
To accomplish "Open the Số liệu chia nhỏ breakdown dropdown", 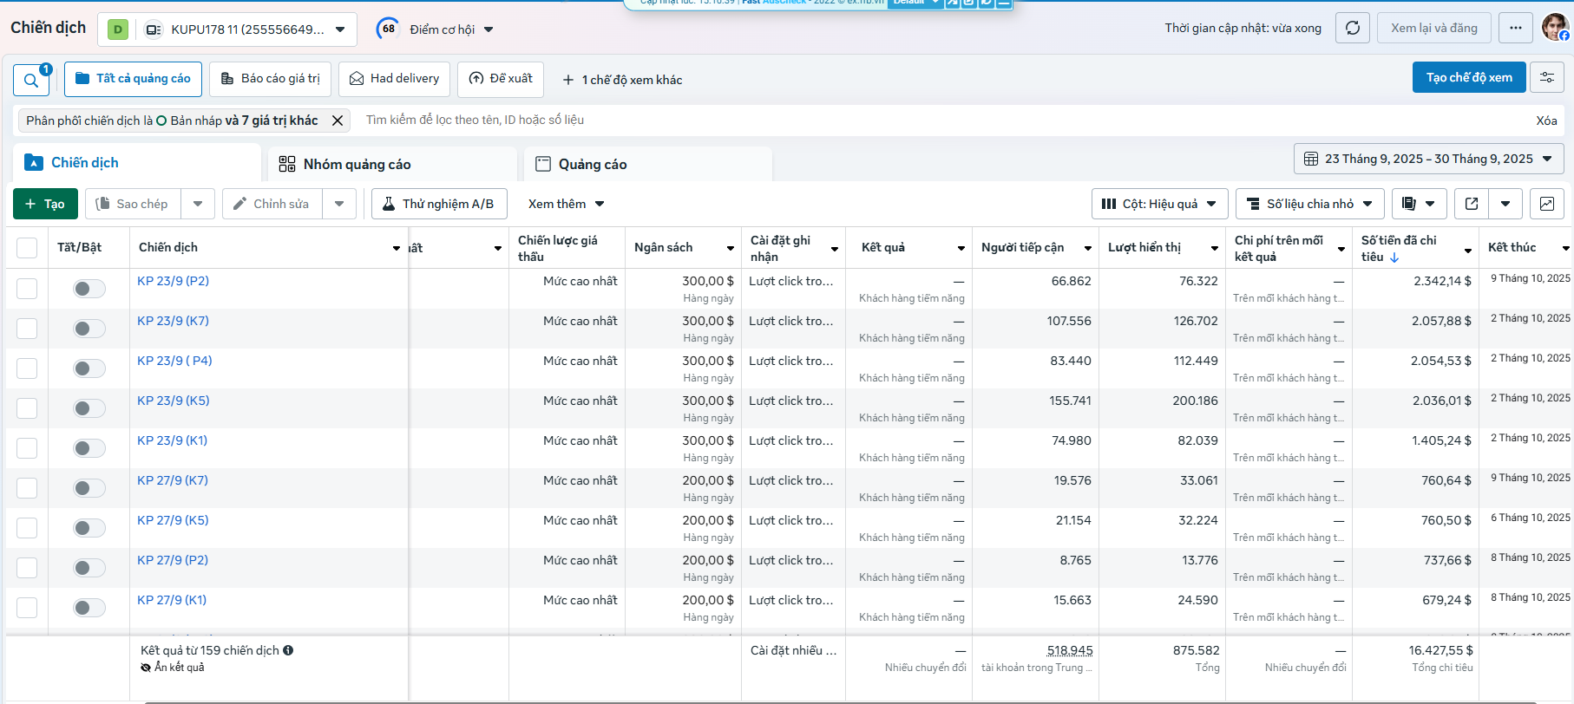I will coord(1309,204).
